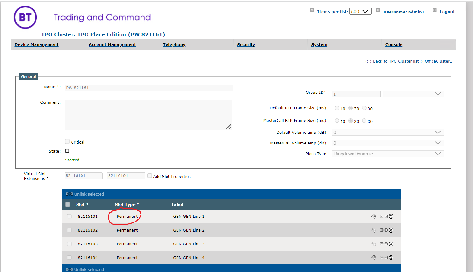This screenshot has width=473, height=272.
Task: Tick checkbox for slot 82116102
Action: (x=69, y=230)
